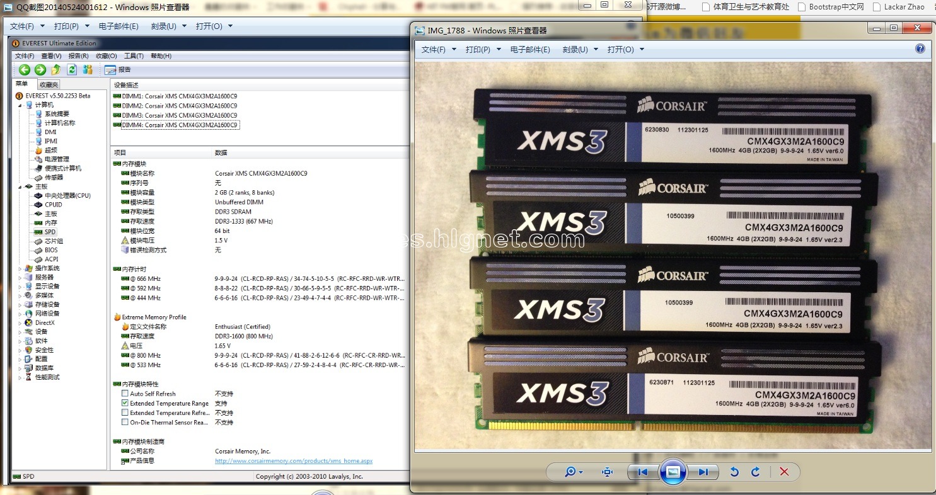Image resolution: width=936 pixels, height=495 pixels.
Task: Toggle the On-Die Thermal Sensor Rea... checkbox
Action: (x=125, y=423)
